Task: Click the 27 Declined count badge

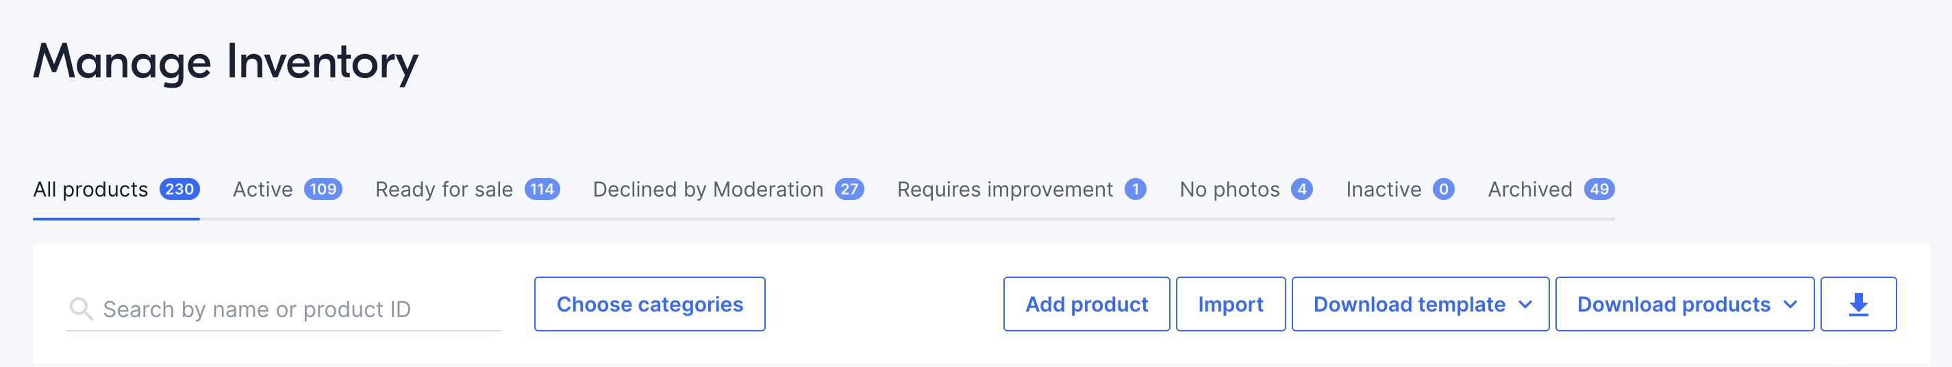Action: (x=849, y=189)
